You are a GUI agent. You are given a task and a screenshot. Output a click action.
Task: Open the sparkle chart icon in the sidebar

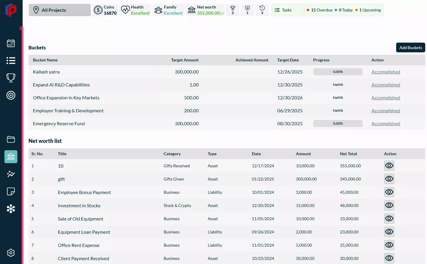(11, 174)
